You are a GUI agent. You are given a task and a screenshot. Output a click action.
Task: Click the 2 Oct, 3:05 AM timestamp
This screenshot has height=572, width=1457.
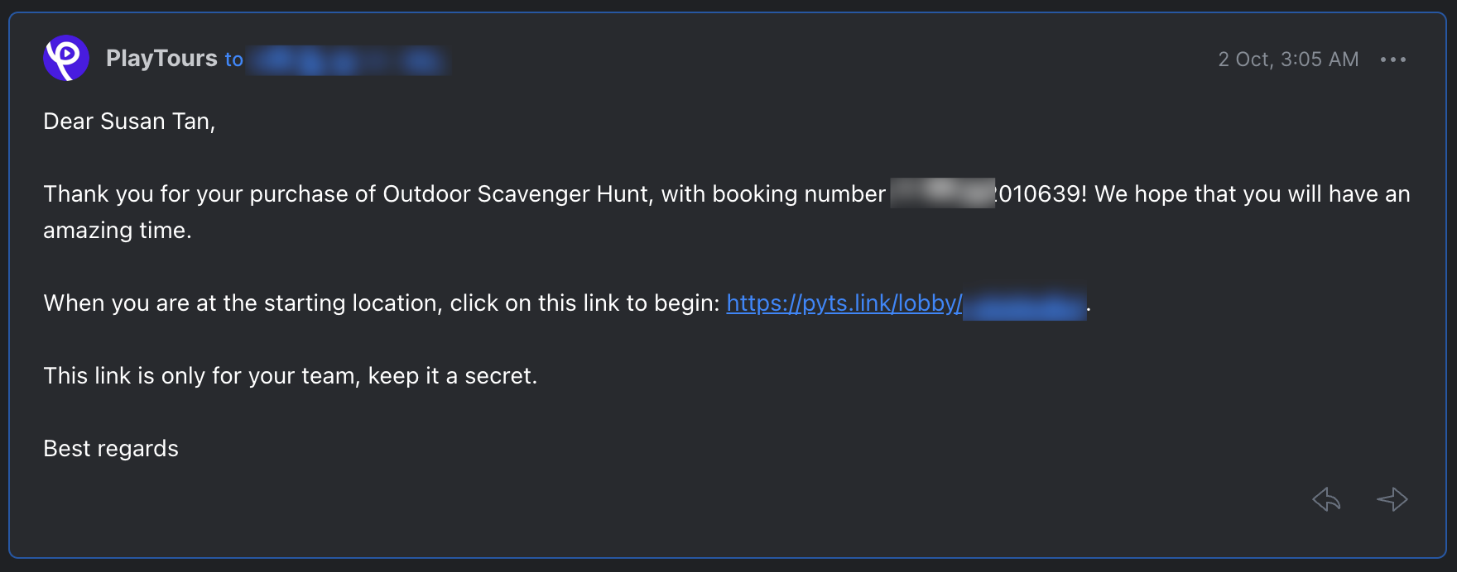1288,60
